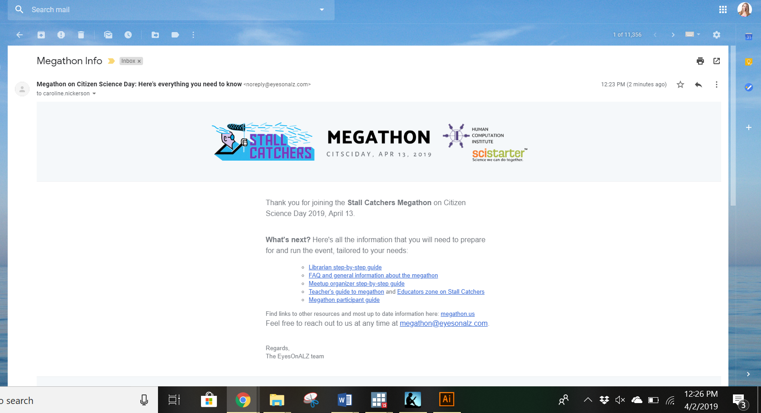Open toolbar More options menu
Screen dimensions: 761x413
(193, 35)
